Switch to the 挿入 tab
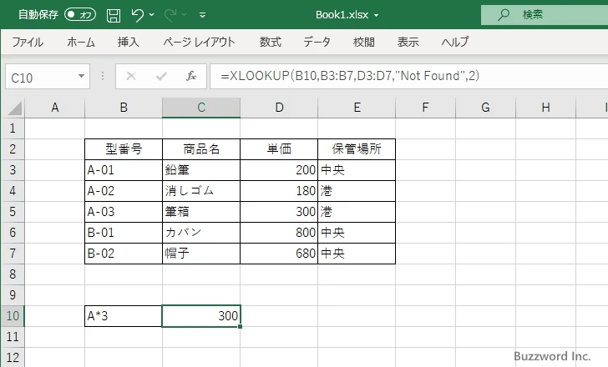The height and width of the screenshot is (367, 608). pyautogui.click(x=129, y=42)
